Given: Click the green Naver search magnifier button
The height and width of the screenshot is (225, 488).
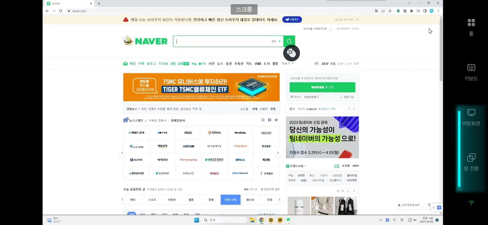Looking at the screenshot, I should (x=289, y=41).
